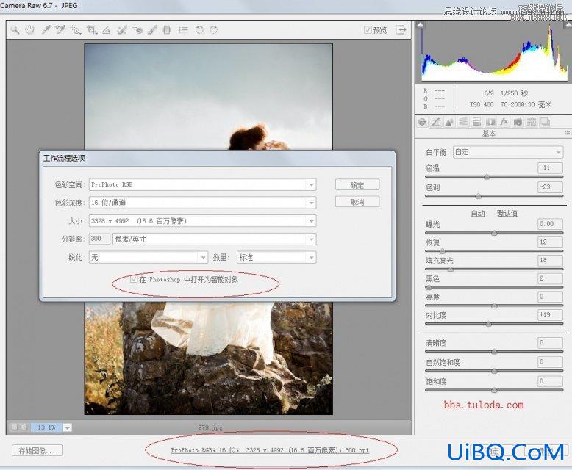Open the Split Toning panel tab
572x470 pixels.
476,122
